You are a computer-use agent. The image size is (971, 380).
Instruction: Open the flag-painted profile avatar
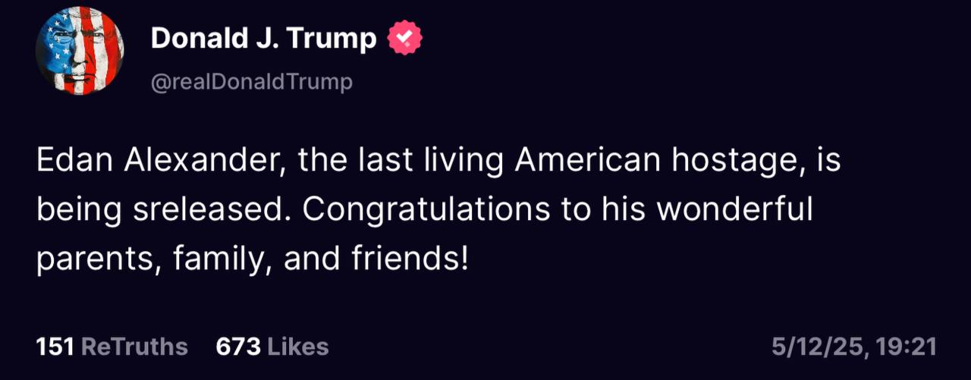pyautogui.click(x=80, y=51)
